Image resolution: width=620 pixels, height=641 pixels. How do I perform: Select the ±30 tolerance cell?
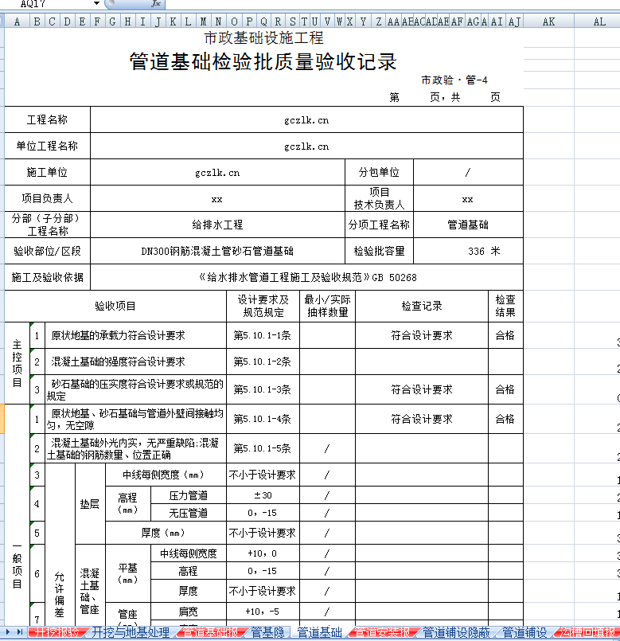tap(263, 495)
